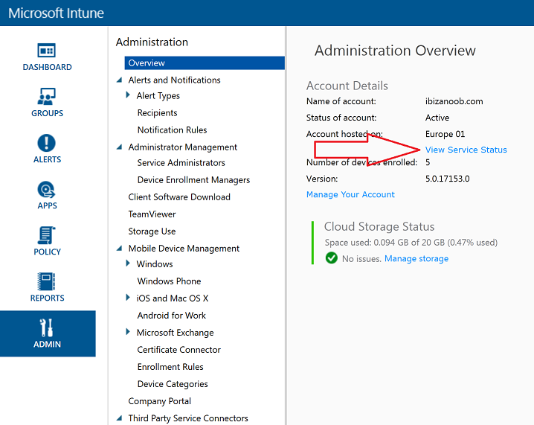Collapse Administrator Management section
534x425 pixels.
(119, 147)
